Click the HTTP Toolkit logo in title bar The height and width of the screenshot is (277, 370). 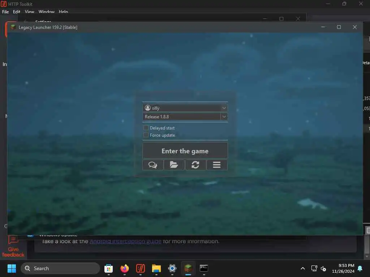(4, 4)
